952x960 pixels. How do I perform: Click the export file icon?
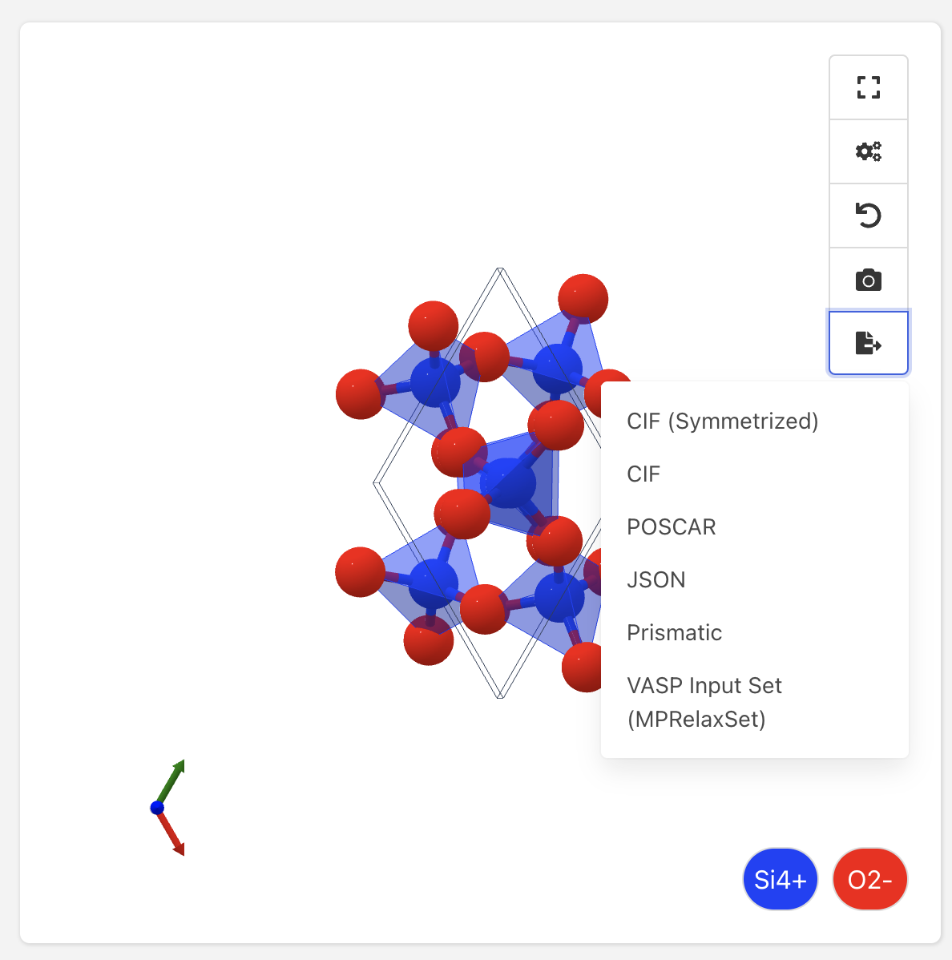coord(868,343)
